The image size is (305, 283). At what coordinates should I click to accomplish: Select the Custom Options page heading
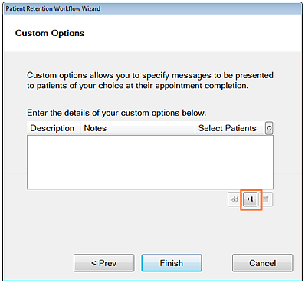(50, 33)
